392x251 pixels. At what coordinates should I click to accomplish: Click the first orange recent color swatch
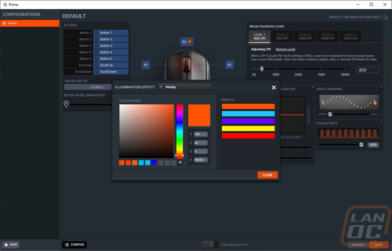[x=122, y=163]
